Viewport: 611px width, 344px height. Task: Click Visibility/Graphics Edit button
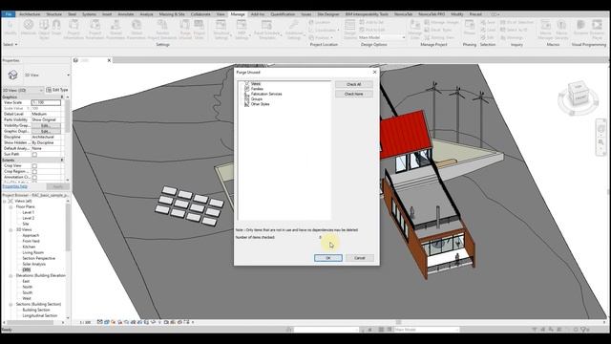46,125
